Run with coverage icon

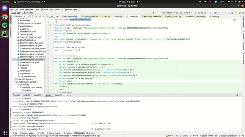202,13
